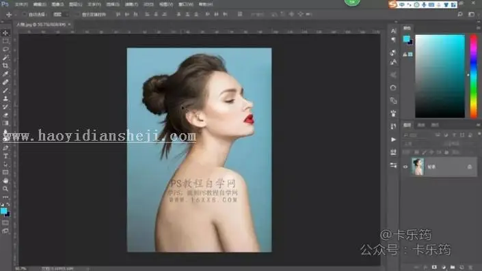Open Layers panel flyout menu

[x=479, y=125]
